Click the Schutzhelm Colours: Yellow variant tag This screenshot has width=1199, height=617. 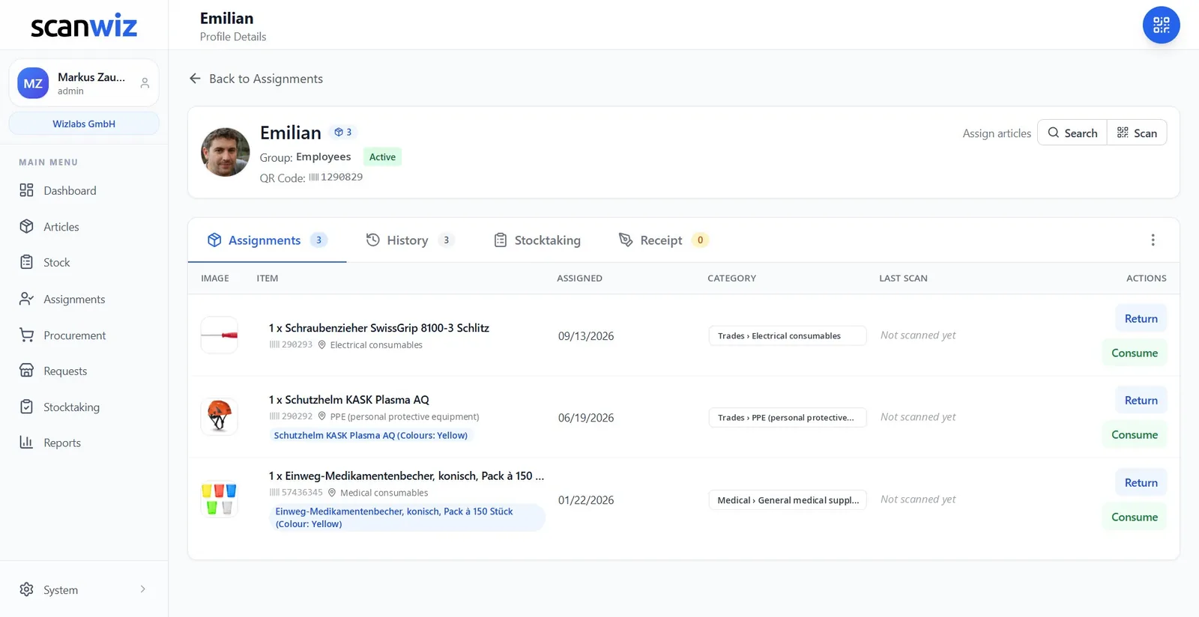pyautogui.click(x=371, y=435)
